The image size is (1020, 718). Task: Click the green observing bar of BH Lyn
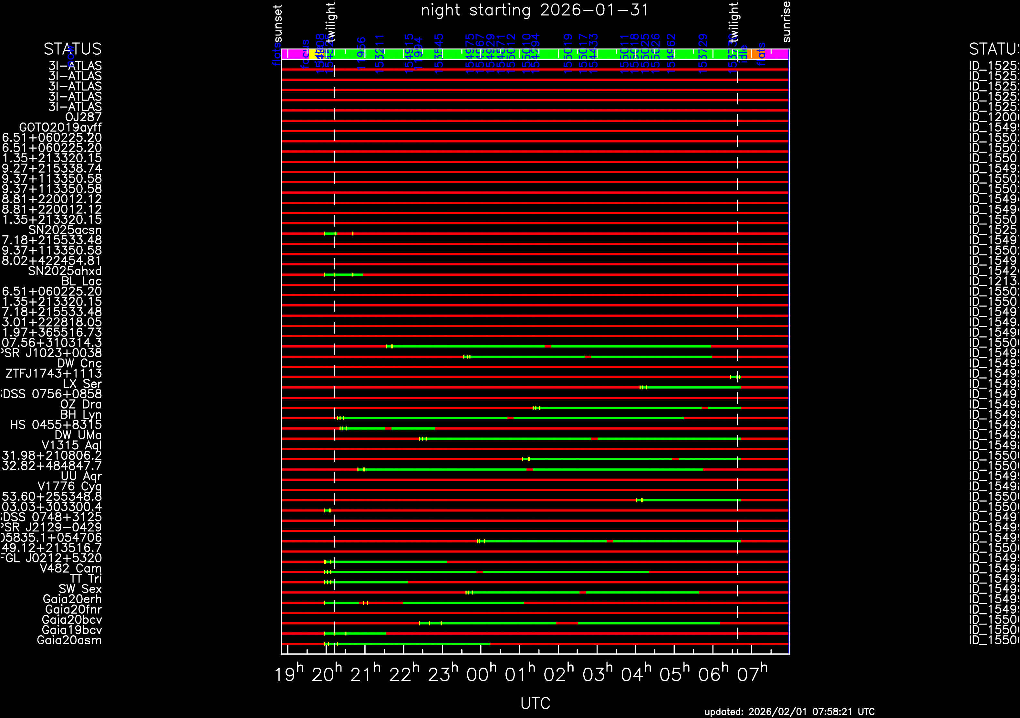422,418
